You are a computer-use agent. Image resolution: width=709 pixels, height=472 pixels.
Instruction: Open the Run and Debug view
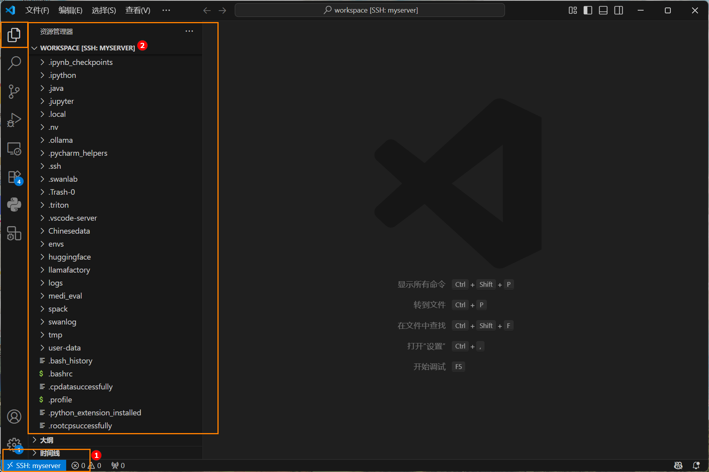pos(14,120)
